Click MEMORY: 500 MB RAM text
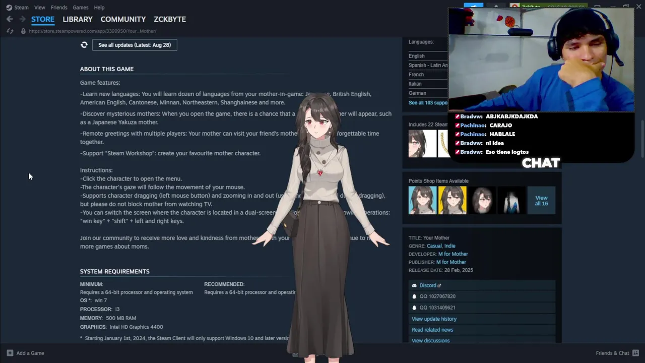This screenshot has height=363, width=645. click(108, 318)
